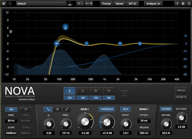Open the info i icon
192x139 pixels.
[x=189, y=4]
